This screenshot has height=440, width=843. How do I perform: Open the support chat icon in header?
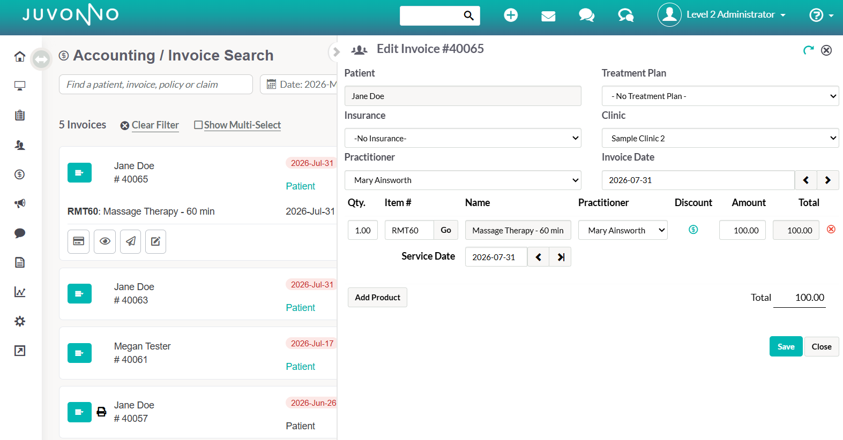(x=625, y=16)
